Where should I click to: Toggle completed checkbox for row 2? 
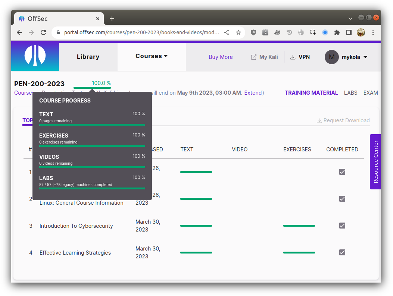(342, 199)
